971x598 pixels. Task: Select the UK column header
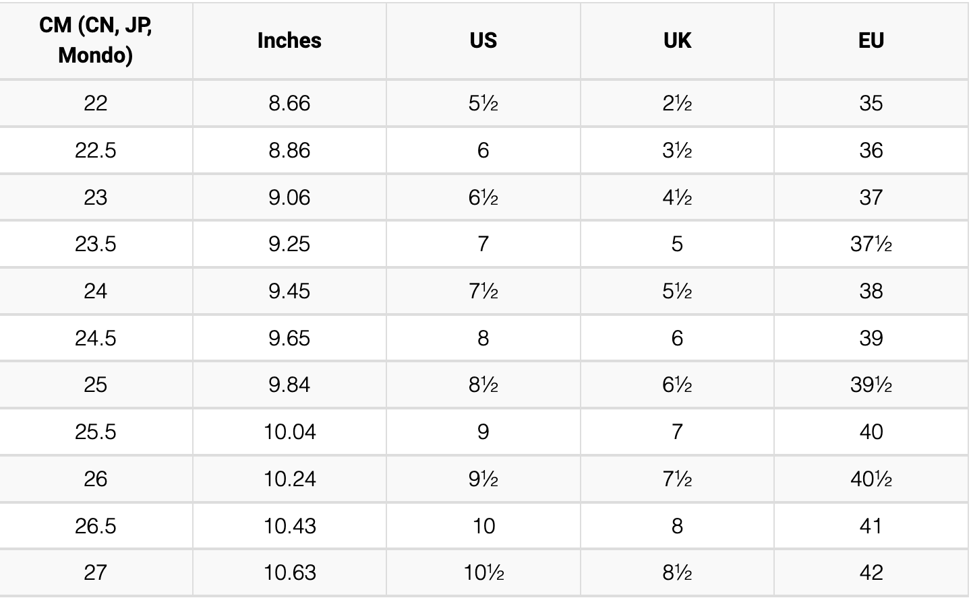(677, 40)
